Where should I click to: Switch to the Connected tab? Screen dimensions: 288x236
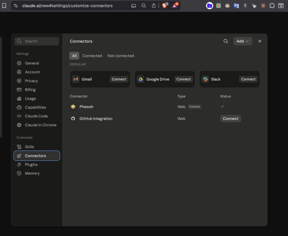(92, 56)
